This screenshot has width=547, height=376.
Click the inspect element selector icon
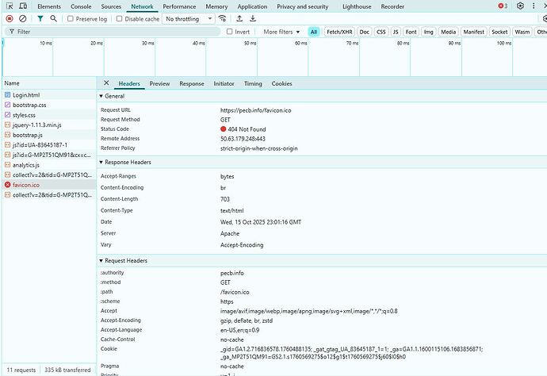coord(9,6)
